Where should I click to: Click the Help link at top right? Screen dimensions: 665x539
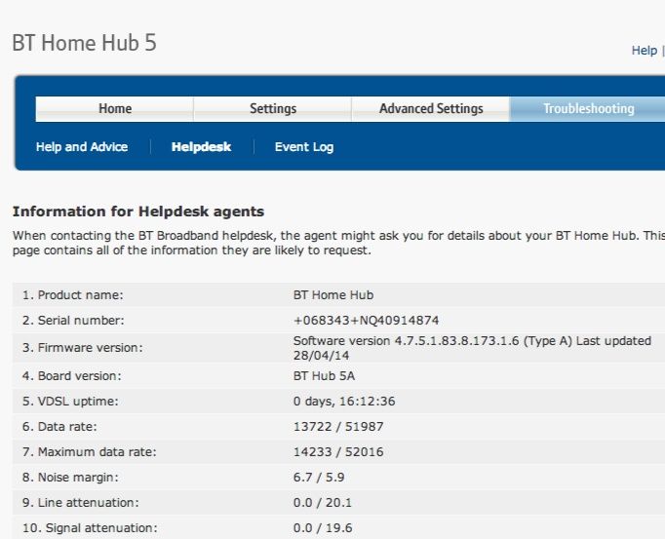click(645, 51)
